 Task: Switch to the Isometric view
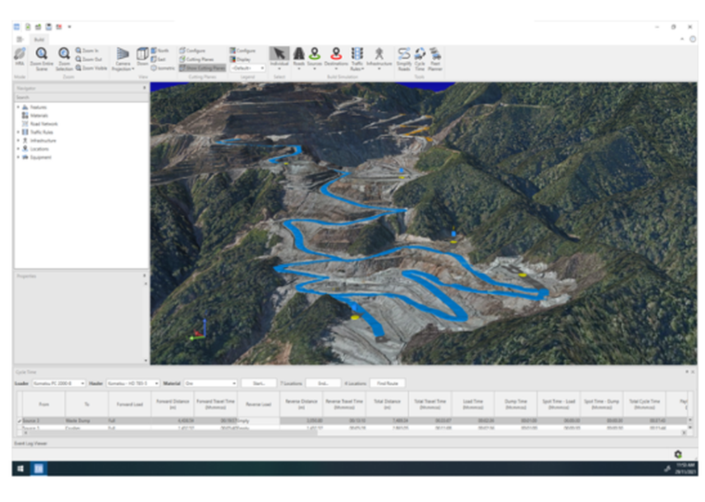point(163,68)
